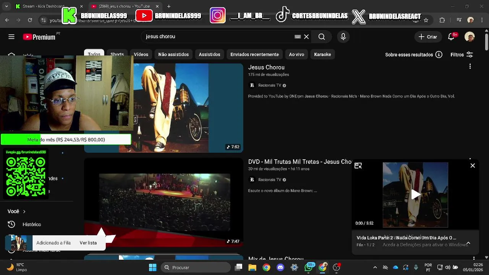Bookmark this page with the star icon
The height and width of the screenshot is (275, 489).
tap(426, 20)
